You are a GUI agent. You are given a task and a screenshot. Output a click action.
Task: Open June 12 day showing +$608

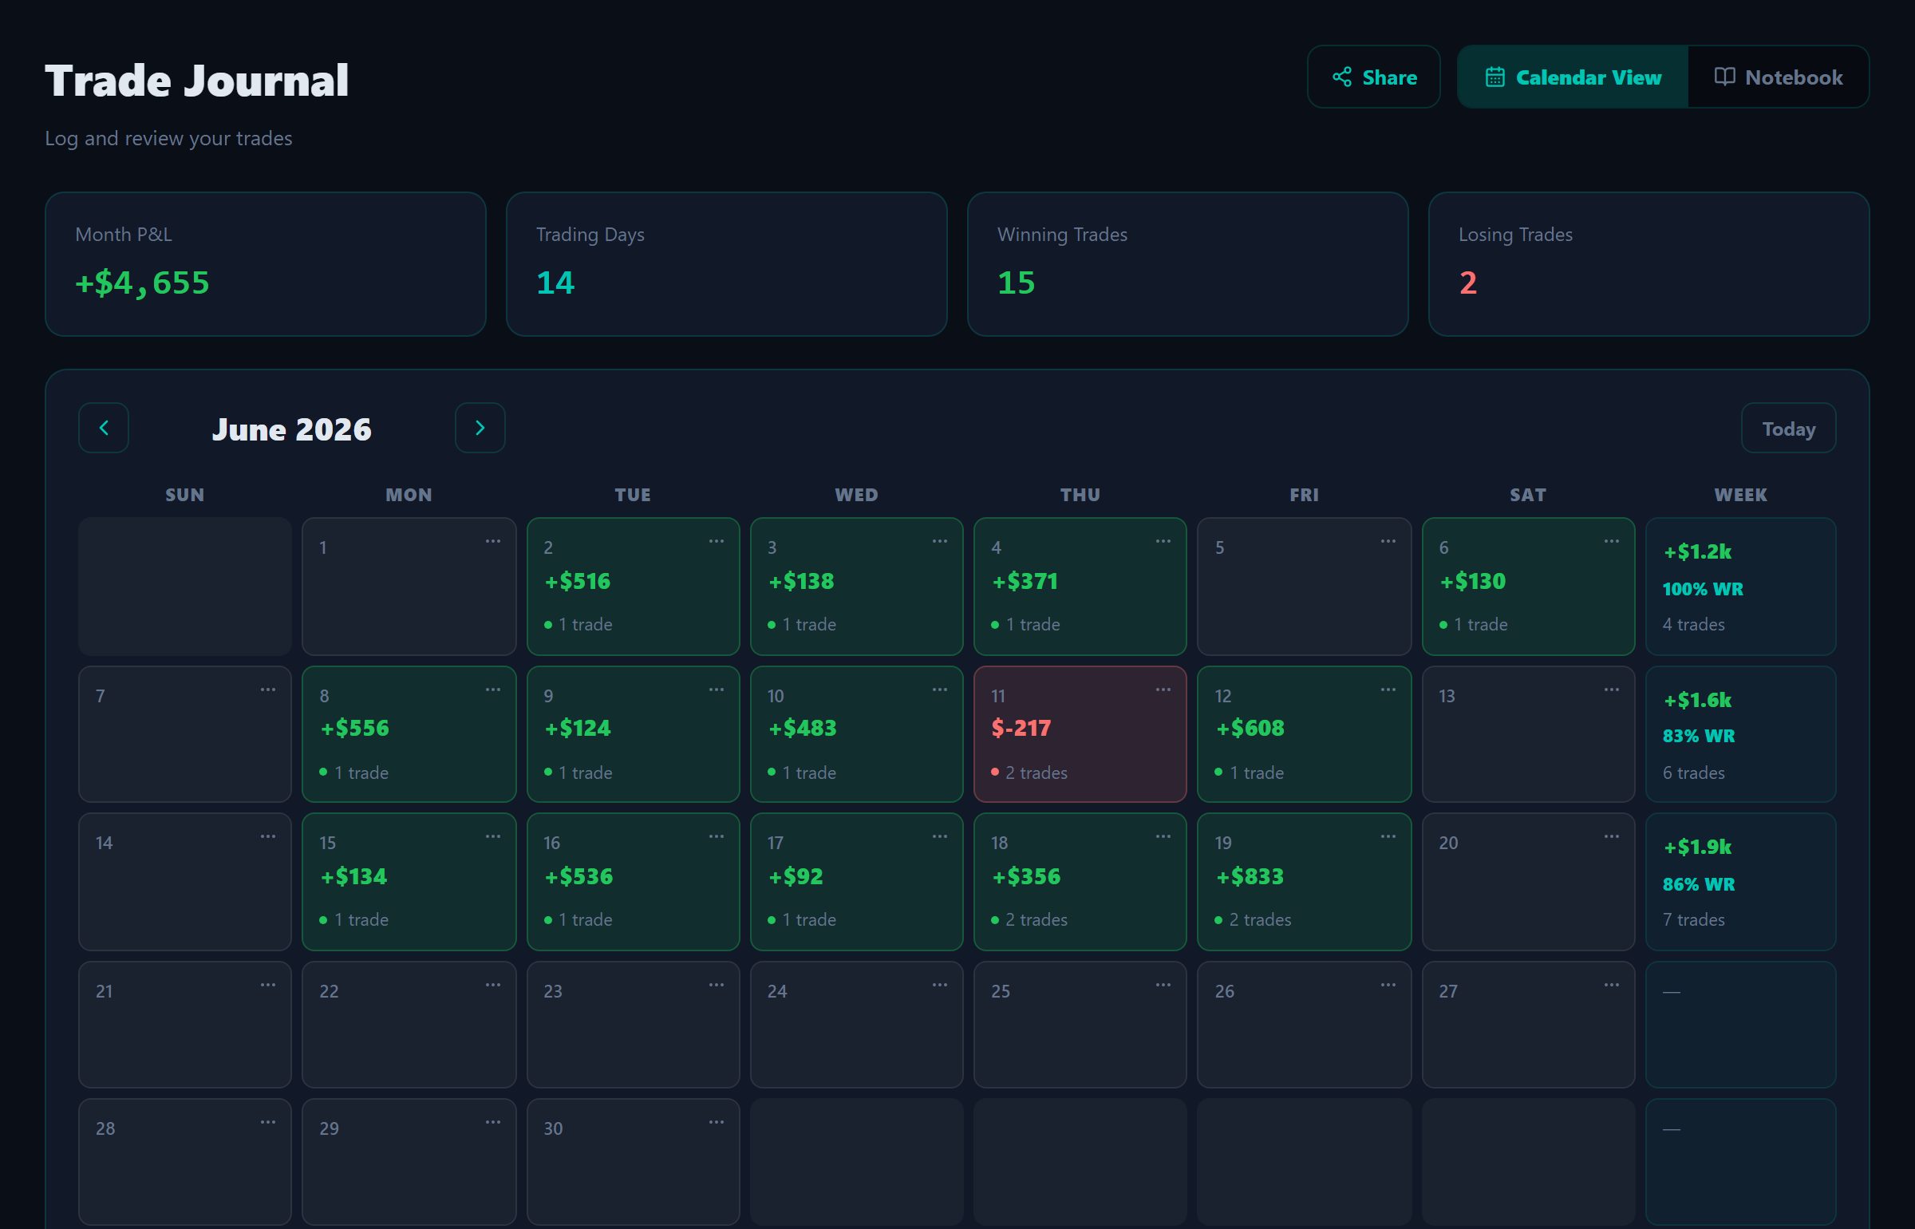(1304, 734)
